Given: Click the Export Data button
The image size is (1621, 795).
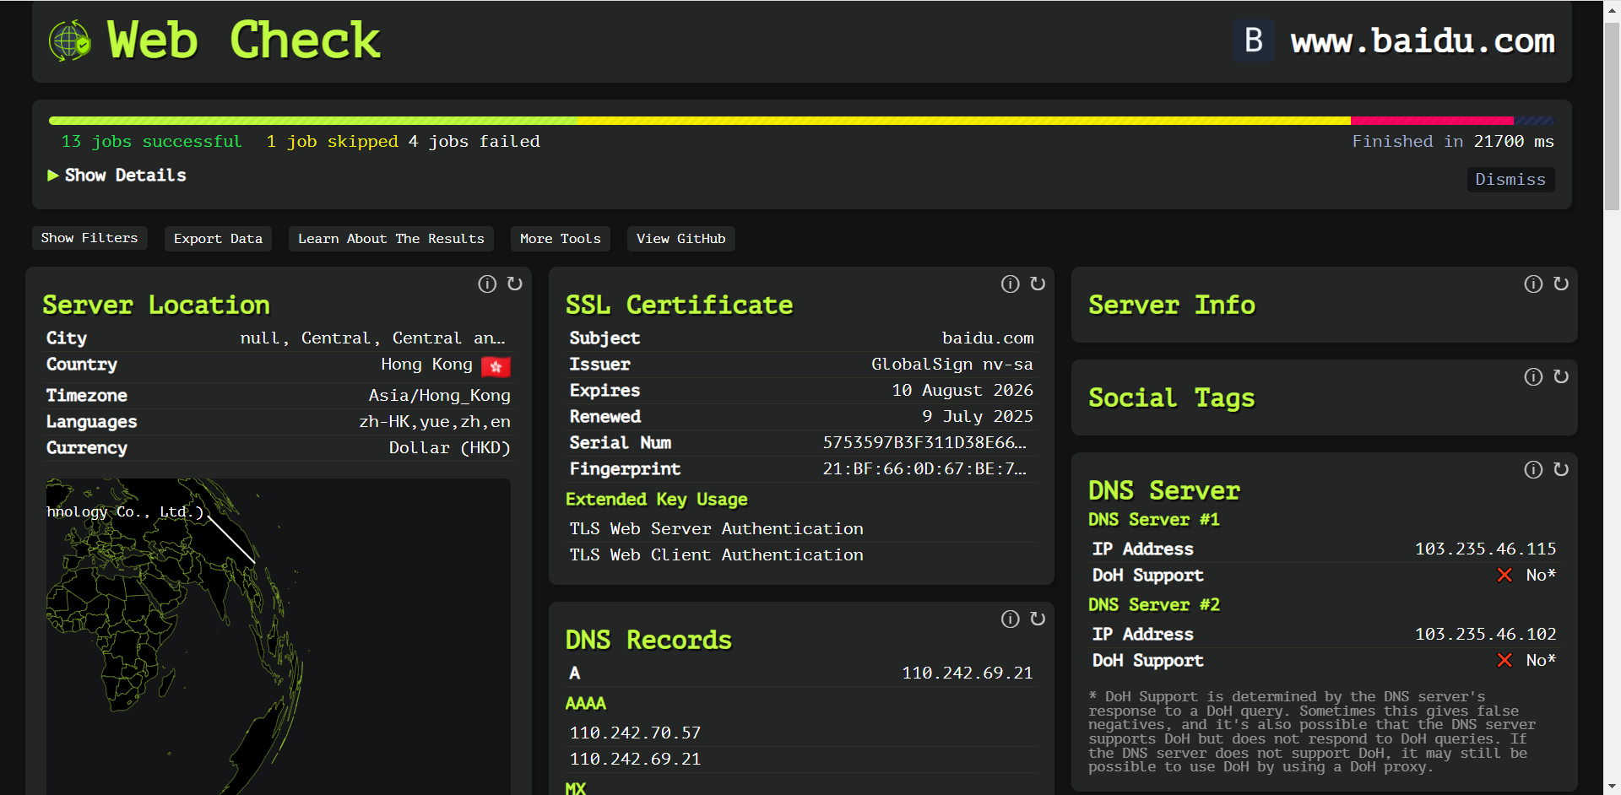Looking at the screenshot, I should click(x=218, y=239).
